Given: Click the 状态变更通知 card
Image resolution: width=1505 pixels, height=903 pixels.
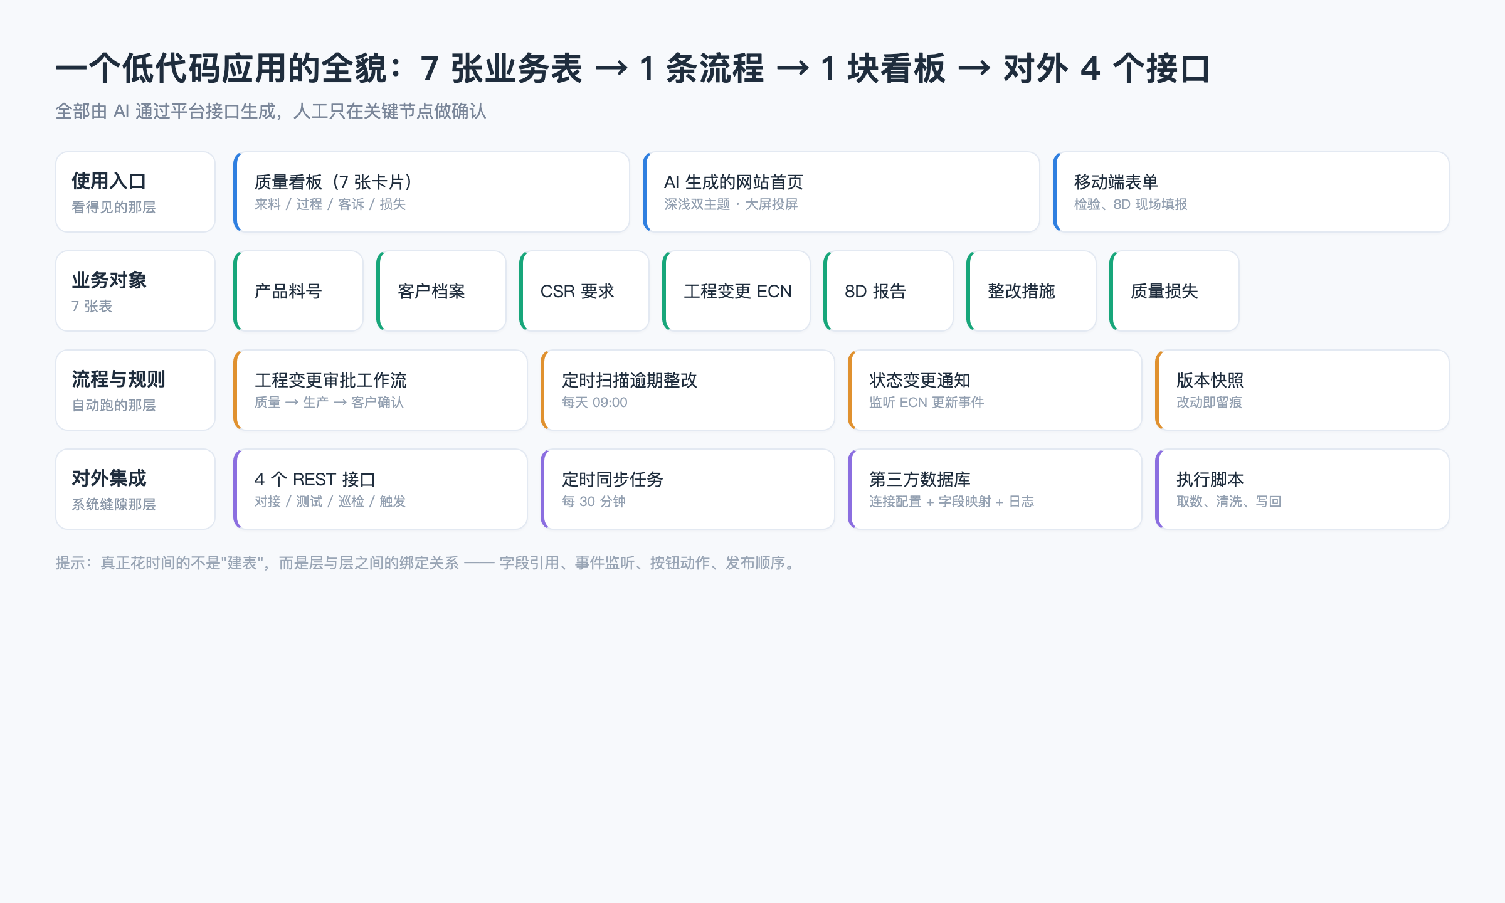Looking at the screenshot, I should pos(995,390).
